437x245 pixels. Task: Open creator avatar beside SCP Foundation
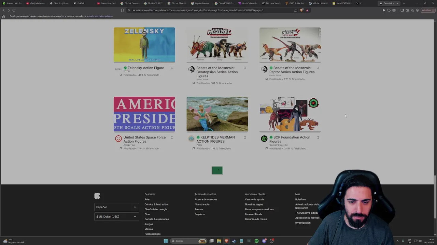coord(264,138)
